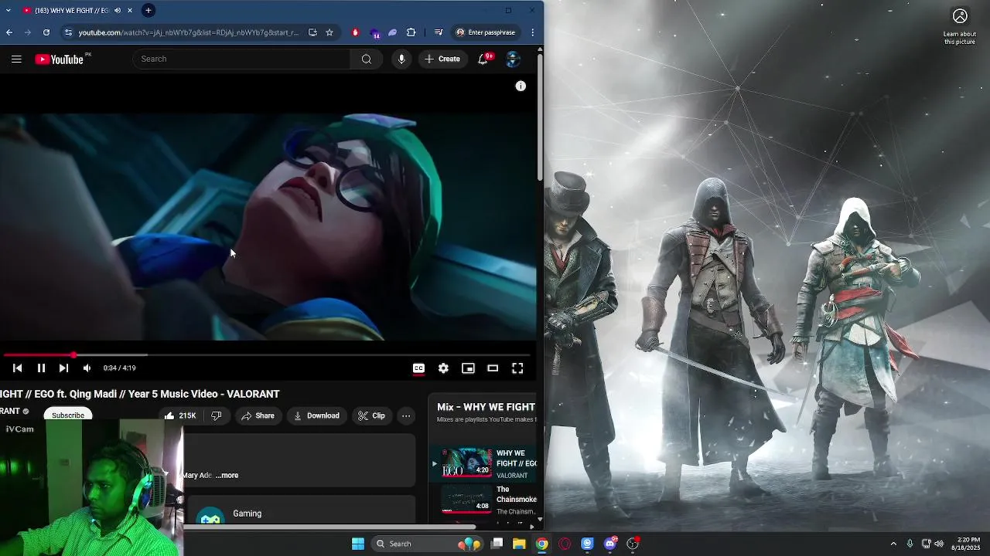Bookmark this page with the star
The width and height of the screenshot is (990, 556).
coord(329,32)
